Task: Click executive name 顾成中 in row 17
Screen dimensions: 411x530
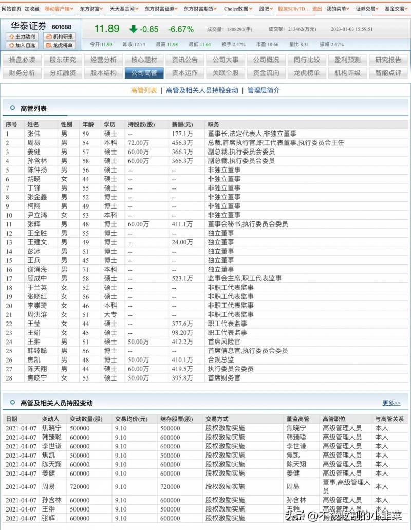Action: 37,278
